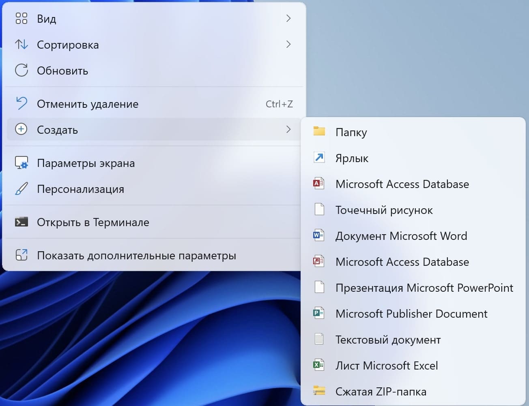Click the Access Database icon with key symbol

coord(319,261)
